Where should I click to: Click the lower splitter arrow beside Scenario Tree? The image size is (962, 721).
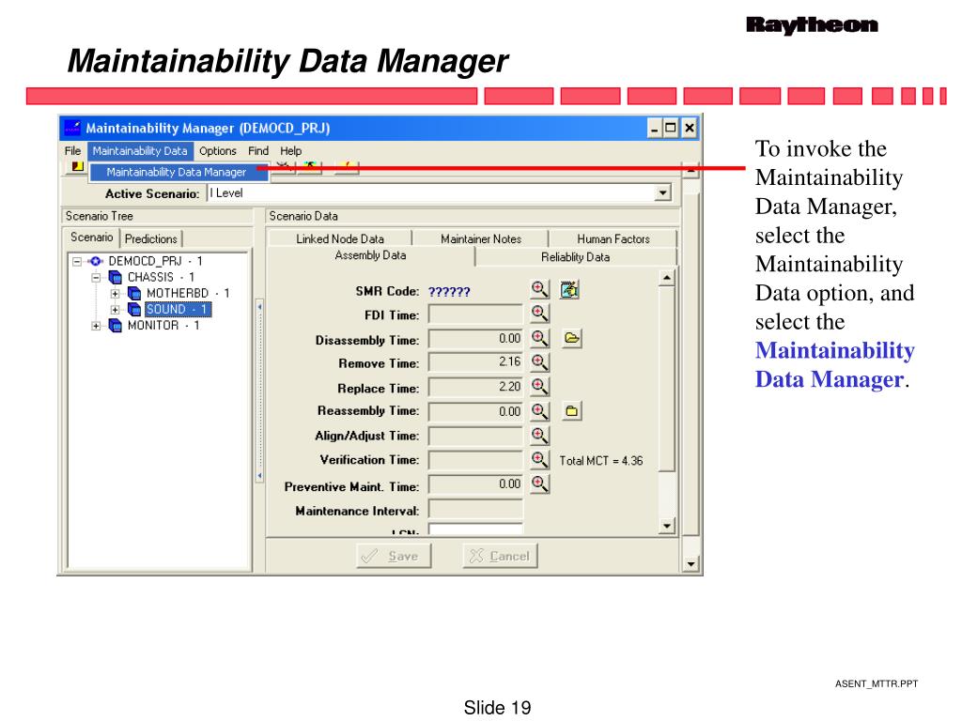259,475
